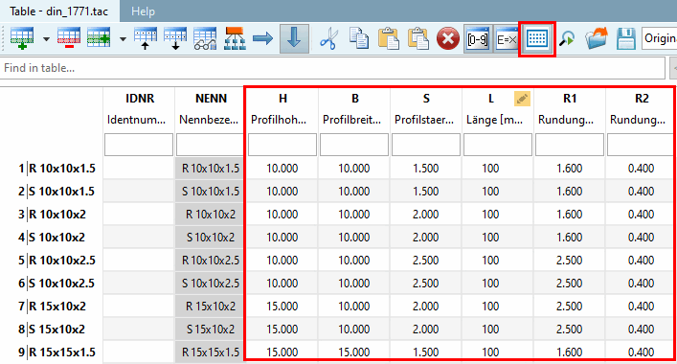The image size is (677, 364).
Task: Select row header 1 R 10x10x1.5
Action: 52,169
